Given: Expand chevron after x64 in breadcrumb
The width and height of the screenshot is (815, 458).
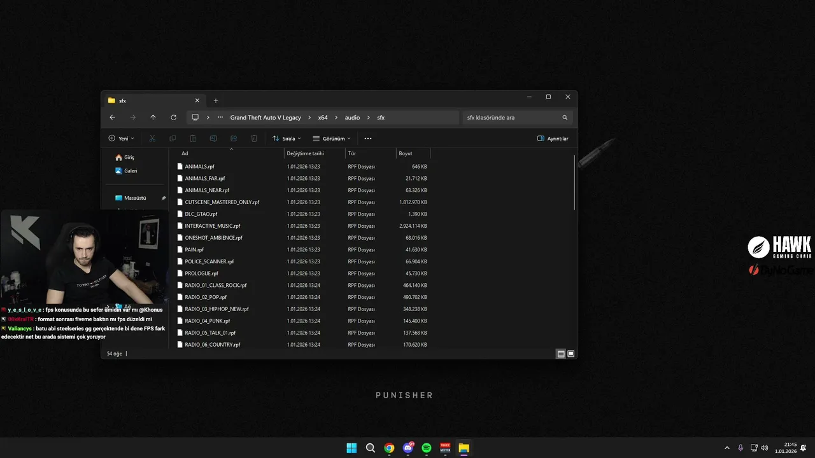Looking at the screenshot, I should coord(336,118).
